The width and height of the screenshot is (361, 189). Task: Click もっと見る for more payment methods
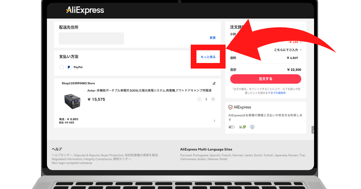tap(208, 57)
